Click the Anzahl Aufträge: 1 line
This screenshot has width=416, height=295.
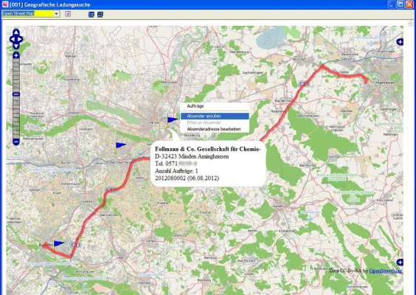pyautogui.click(x=176, y=171)
